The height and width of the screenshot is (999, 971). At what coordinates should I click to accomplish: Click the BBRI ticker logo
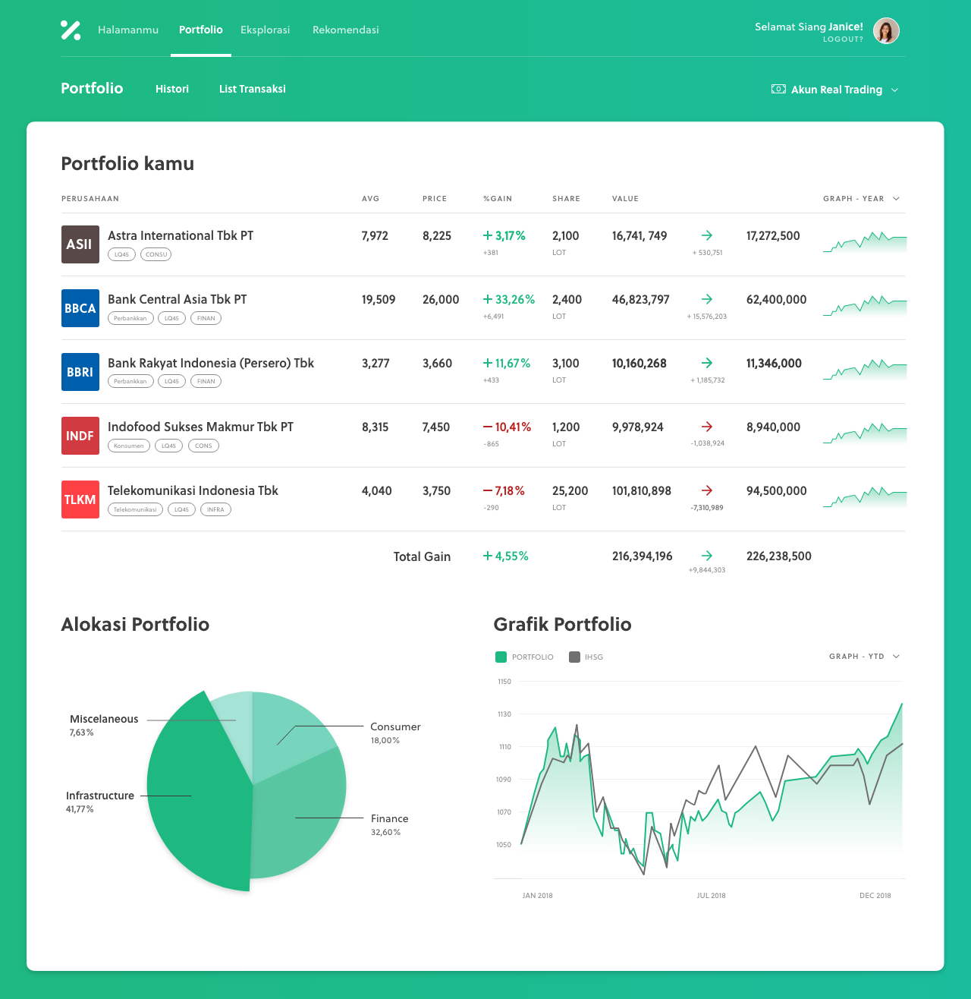pyautogui.click(x=80, y=372)
